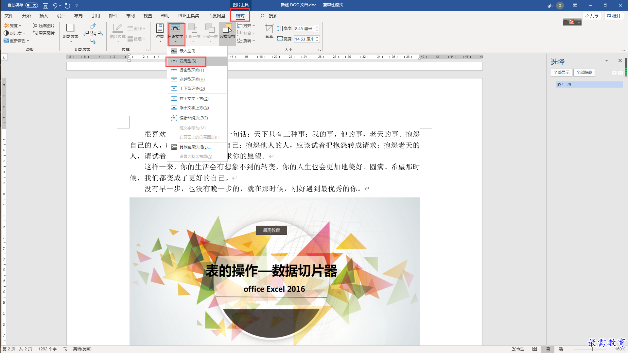Choose 编辑环绕顶点 edit wrap points

(x=197, y=118)
